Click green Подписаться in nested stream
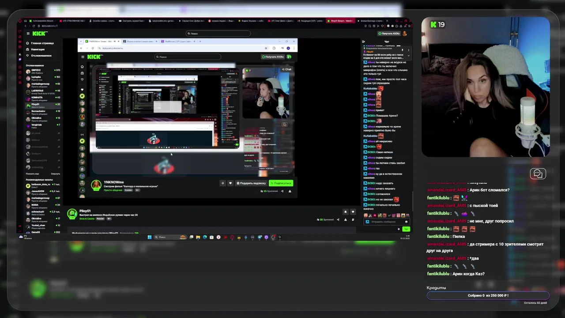The width and height of the screenshot is (565, 318). pos(281,183)
